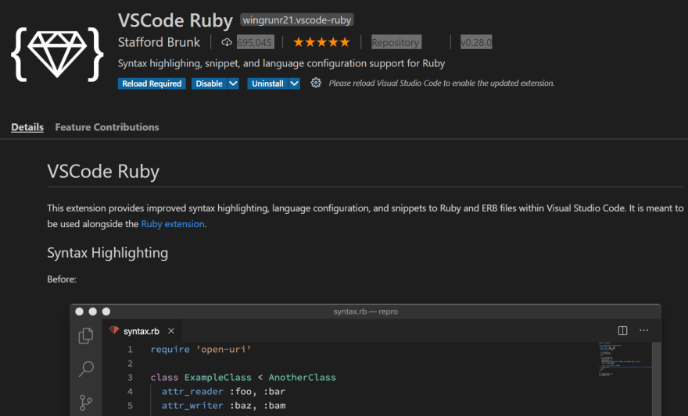This screenshot has height=416, width=688.
Task: Click the Stafford Brunk publisher name
Action: 159,42
